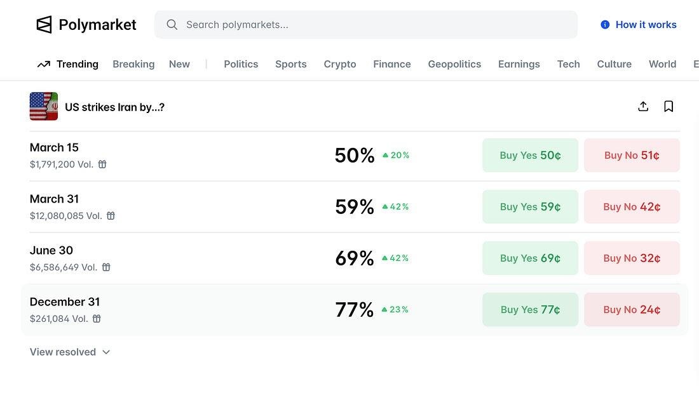
Task: Click the gift icon beside March 31 volume
Action: point(111,216)
